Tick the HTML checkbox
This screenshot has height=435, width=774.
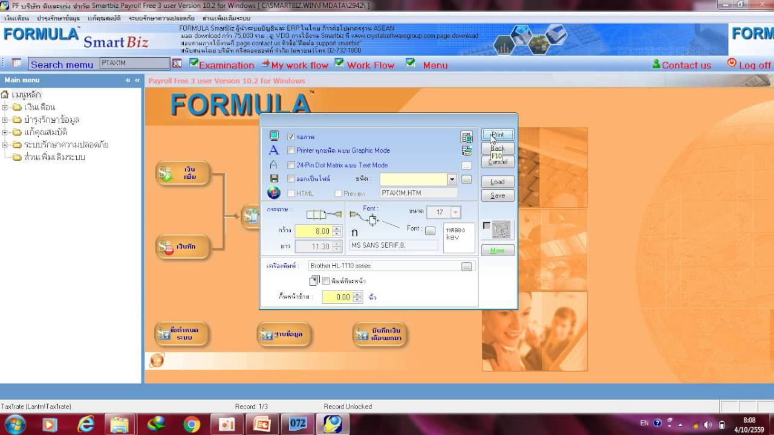(x=291, y=193)
